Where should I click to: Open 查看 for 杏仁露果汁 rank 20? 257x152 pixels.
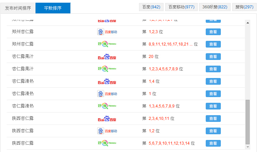213,57
